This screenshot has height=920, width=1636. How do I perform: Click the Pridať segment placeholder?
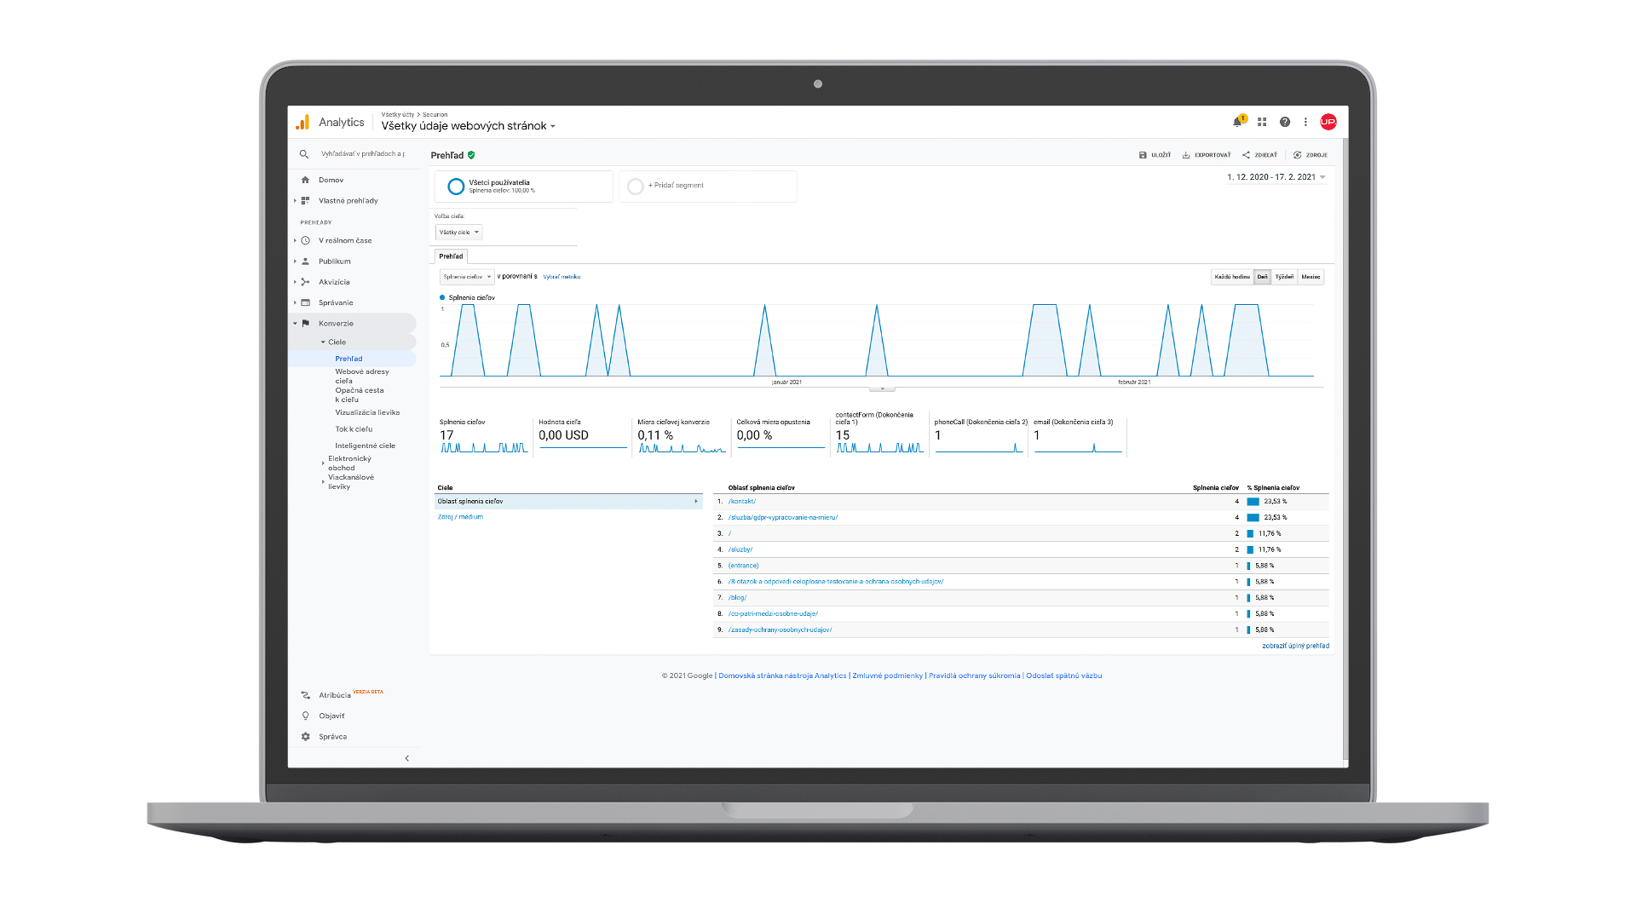pos(707,186)
